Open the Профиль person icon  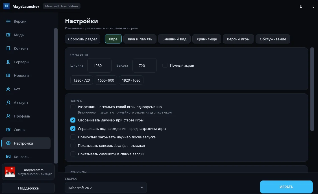pyautogui.click(x=8, y=116)
